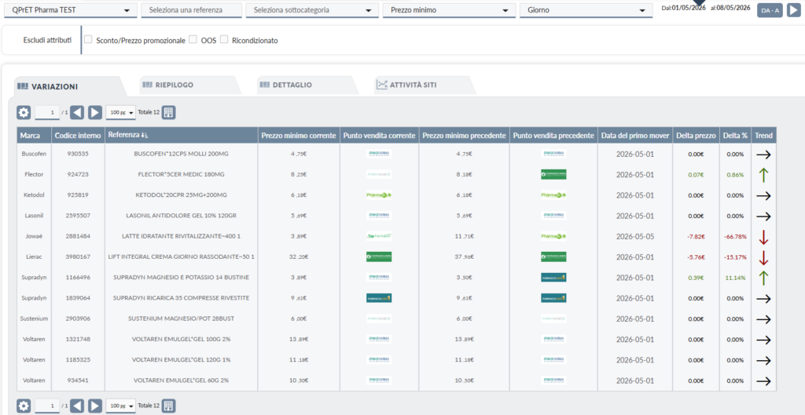Click the Delta prezzo column header

click(696, 135)
